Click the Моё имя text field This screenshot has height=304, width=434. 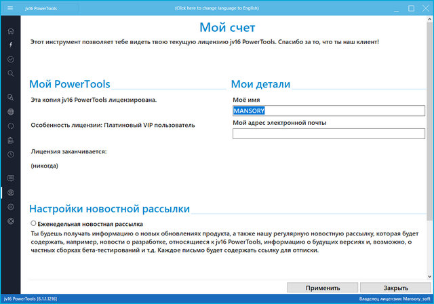[328, 111]
